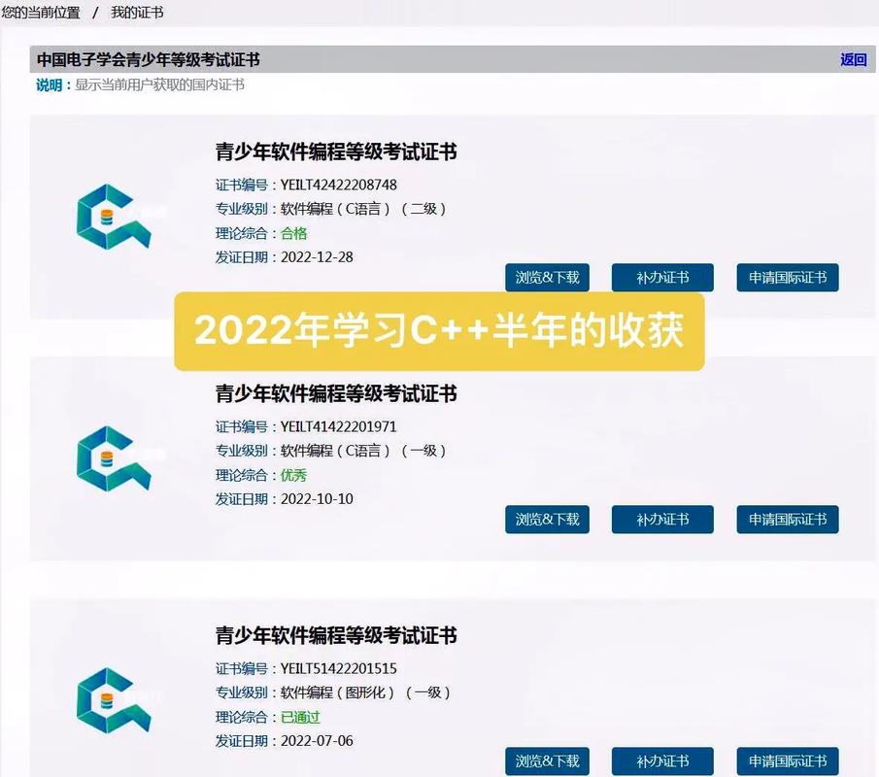
Task: Click 申请国际证书 for the 2022-07-06 certificate
Action: point(788,760)
